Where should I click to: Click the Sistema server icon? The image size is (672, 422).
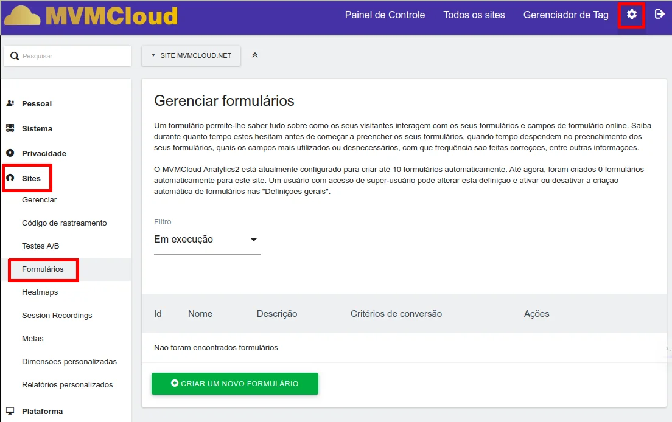click(x=10, y=128)
